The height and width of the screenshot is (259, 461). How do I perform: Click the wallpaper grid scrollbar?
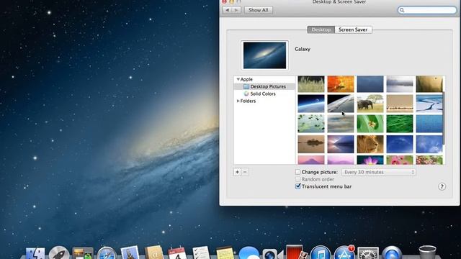pos(444,117)
